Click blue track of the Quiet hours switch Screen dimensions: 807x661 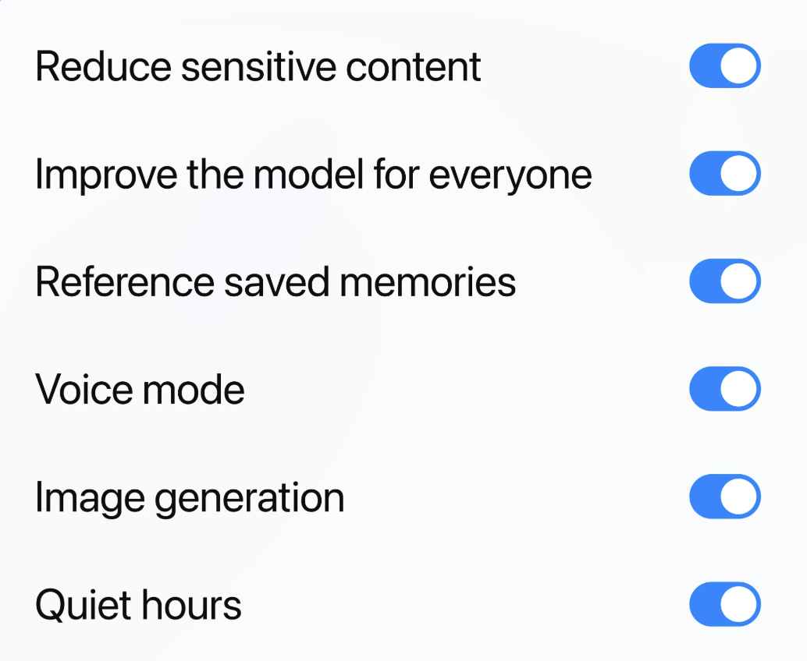(703, 604)
